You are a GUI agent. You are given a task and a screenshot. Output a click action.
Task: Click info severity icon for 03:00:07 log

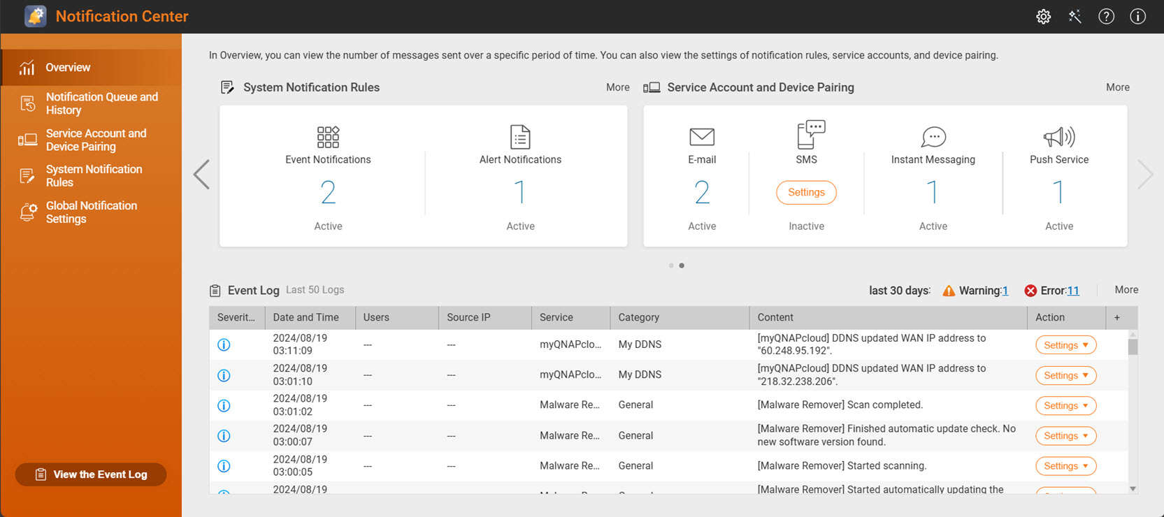click(x=224, y=436)
